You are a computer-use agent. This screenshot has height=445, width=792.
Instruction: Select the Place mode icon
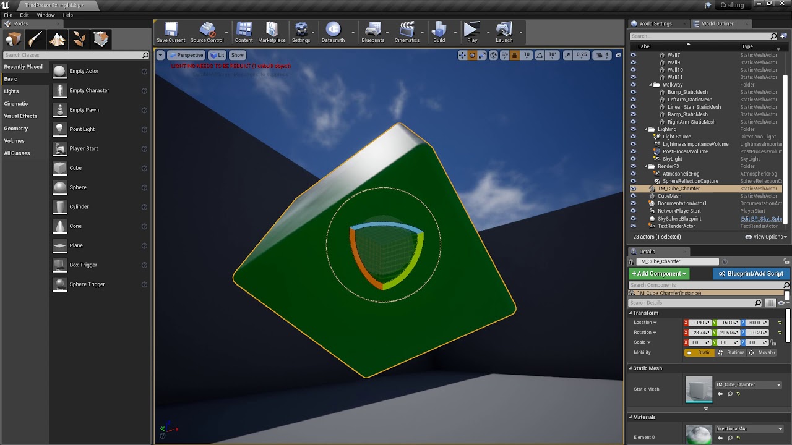click(14, 39)
